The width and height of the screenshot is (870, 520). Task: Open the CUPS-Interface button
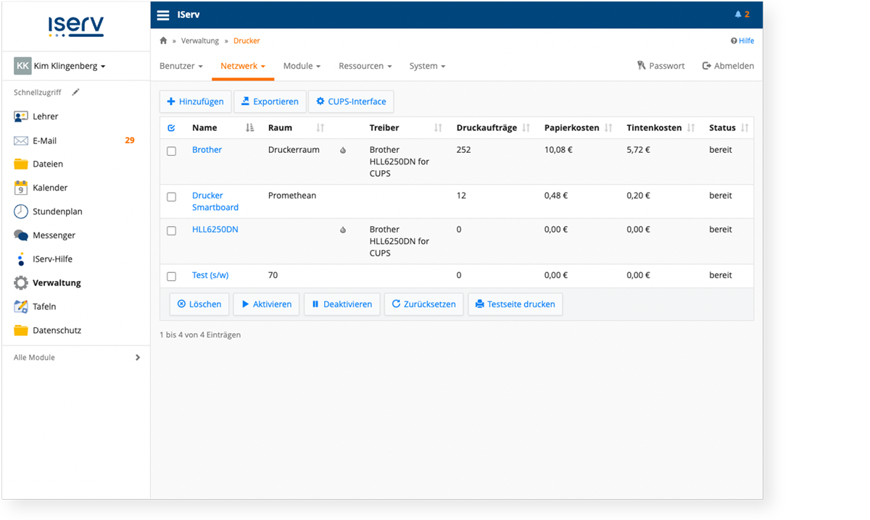(x=351, y=101)
